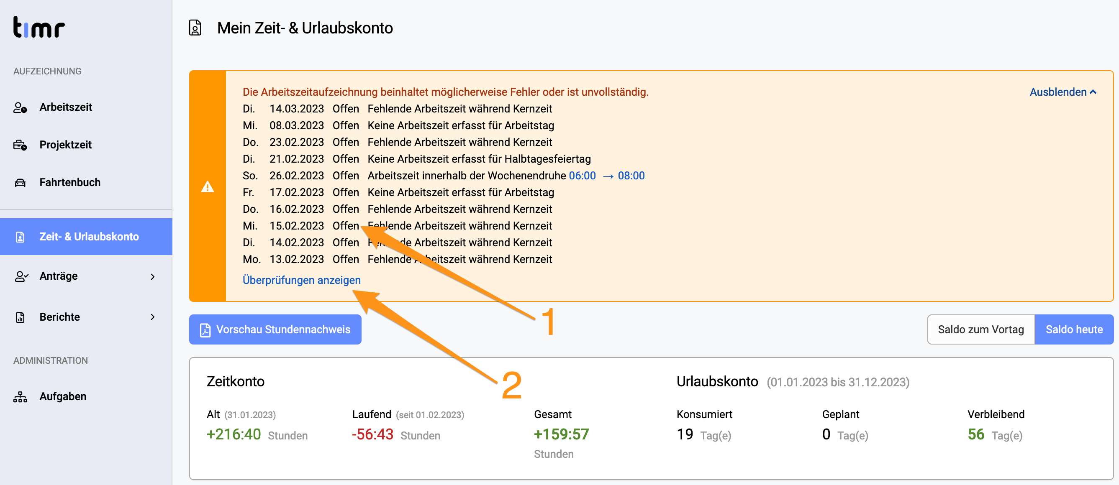The height and width of the screenshot is (485, 1119).
Task: Click the 19 Konsumiert days value
Action: point(685,434)
